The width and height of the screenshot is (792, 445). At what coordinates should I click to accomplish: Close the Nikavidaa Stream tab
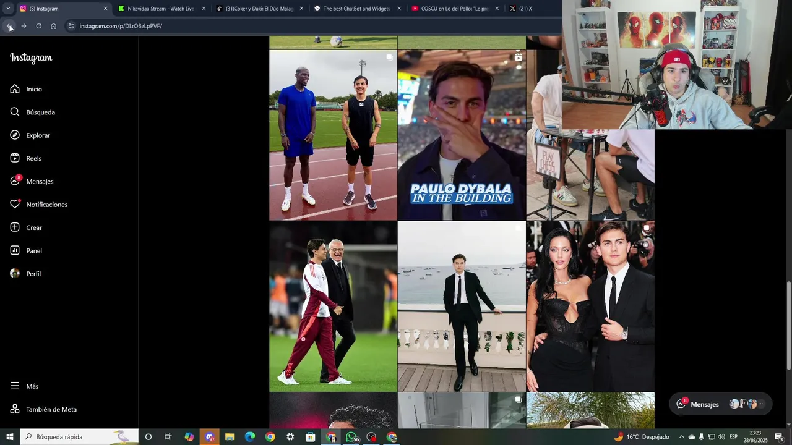click(204, 9)
